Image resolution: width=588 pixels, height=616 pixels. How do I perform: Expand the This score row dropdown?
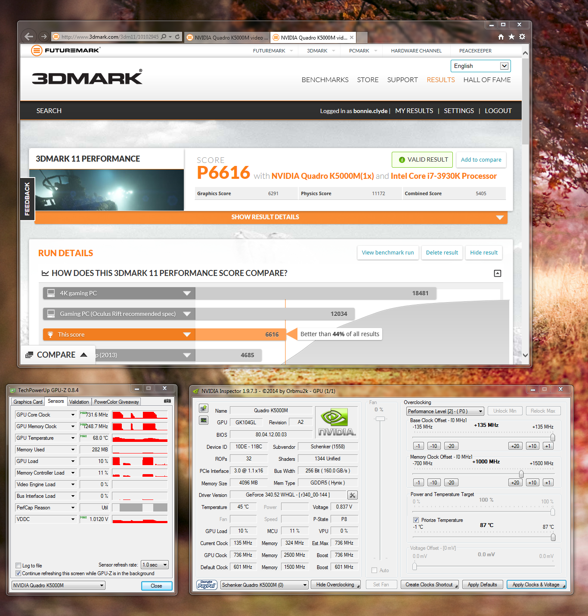tap(187, 334)
